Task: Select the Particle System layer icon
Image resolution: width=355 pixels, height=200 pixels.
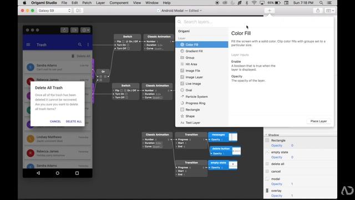Action: (182, 97)
